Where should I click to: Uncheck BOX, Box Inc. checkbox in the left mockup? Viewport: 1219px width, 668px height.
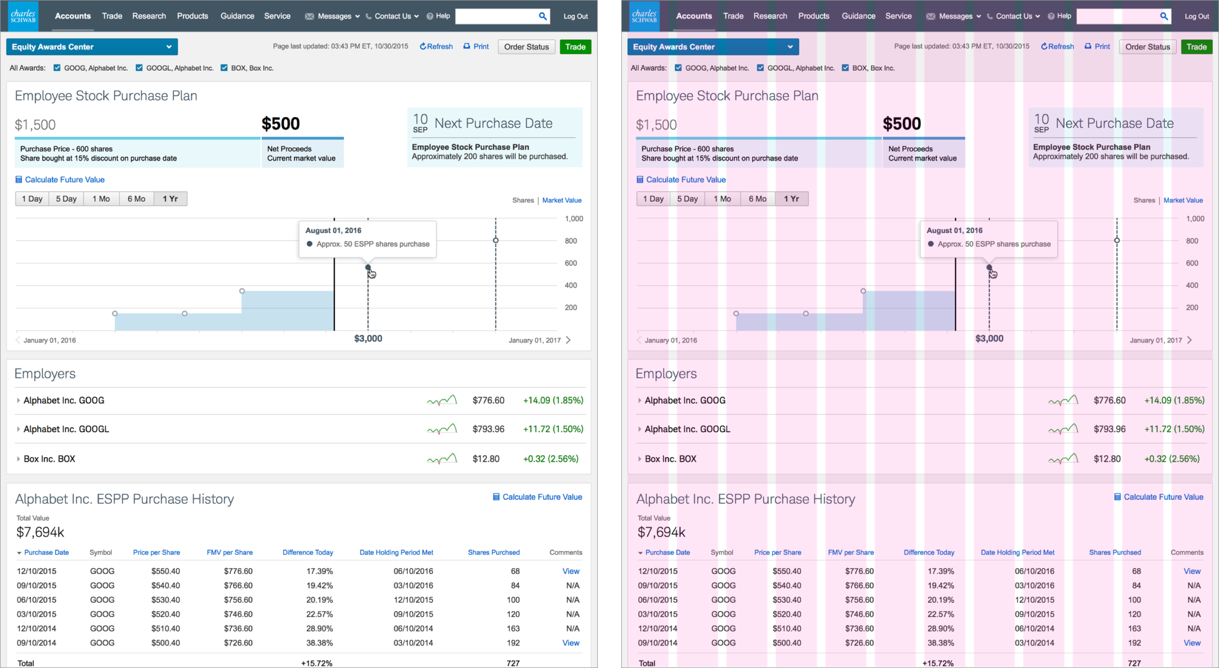(x=224, y=68)
